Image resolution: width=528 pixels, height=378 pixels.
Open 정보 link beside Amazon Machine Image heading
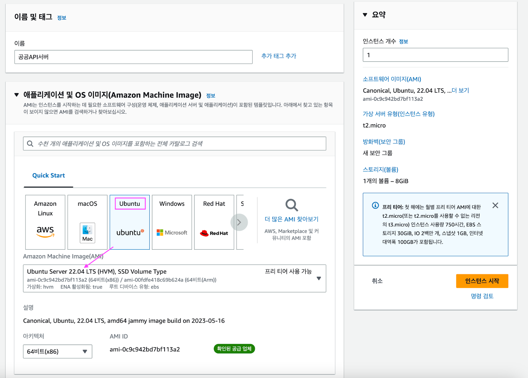pos(211,96)
